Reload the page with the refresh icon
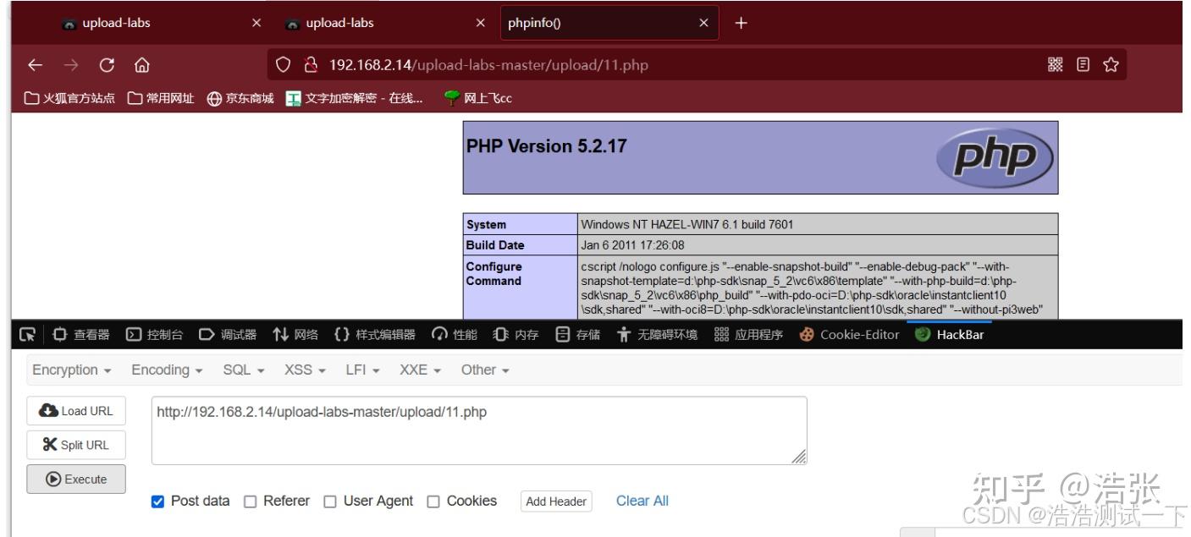 pyautogui.click(x=107, y=65)
